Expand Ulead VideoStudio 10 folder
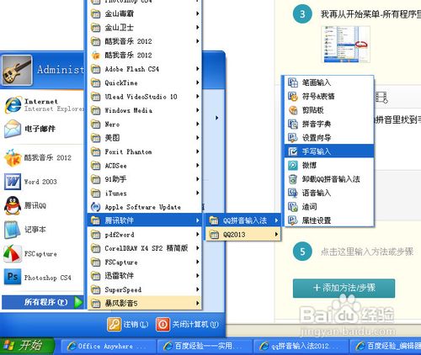 [x=145, y=97]
